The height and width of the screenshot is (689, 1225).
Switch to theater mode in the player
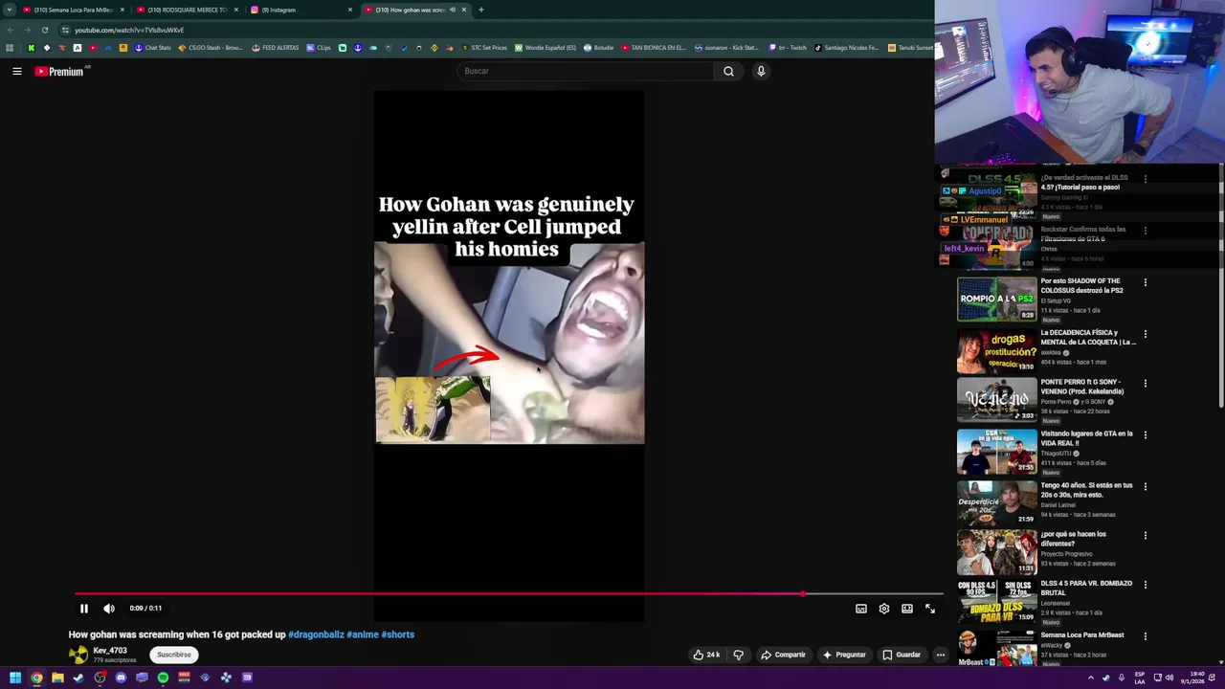pos(907,609)
